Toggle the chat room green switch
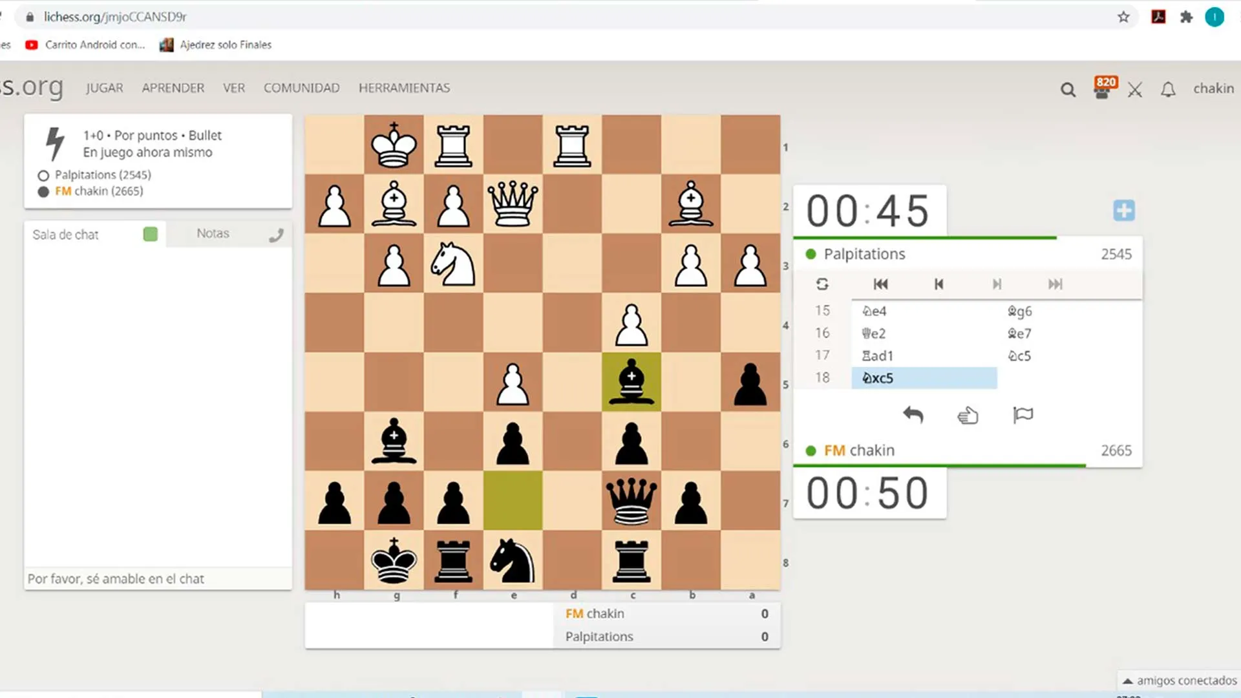1241x698 pixels. coord(151,234)
